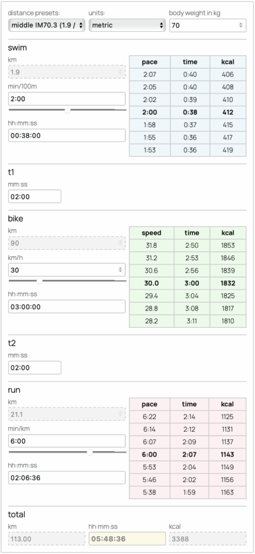255x554 pixels.
Task: Click bike kcal value 1853
Action: click(x=228, y=246)
